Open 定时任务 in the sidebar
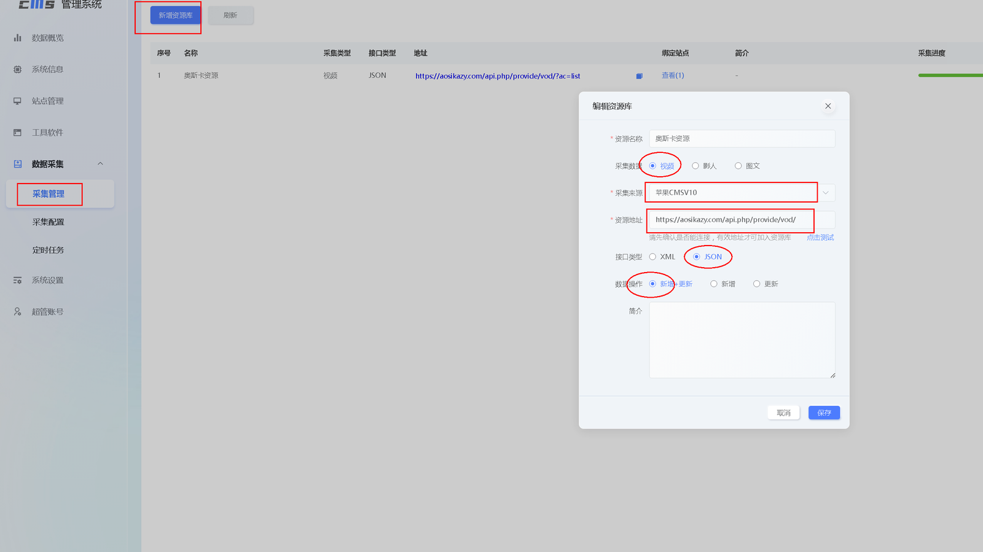The height and width of the screenshot is (552, 983). click(48, 251)
